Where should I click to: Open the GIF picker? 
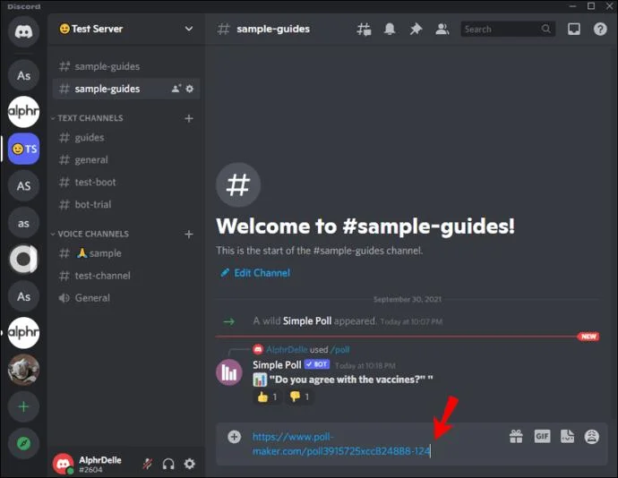coord(542,436)
